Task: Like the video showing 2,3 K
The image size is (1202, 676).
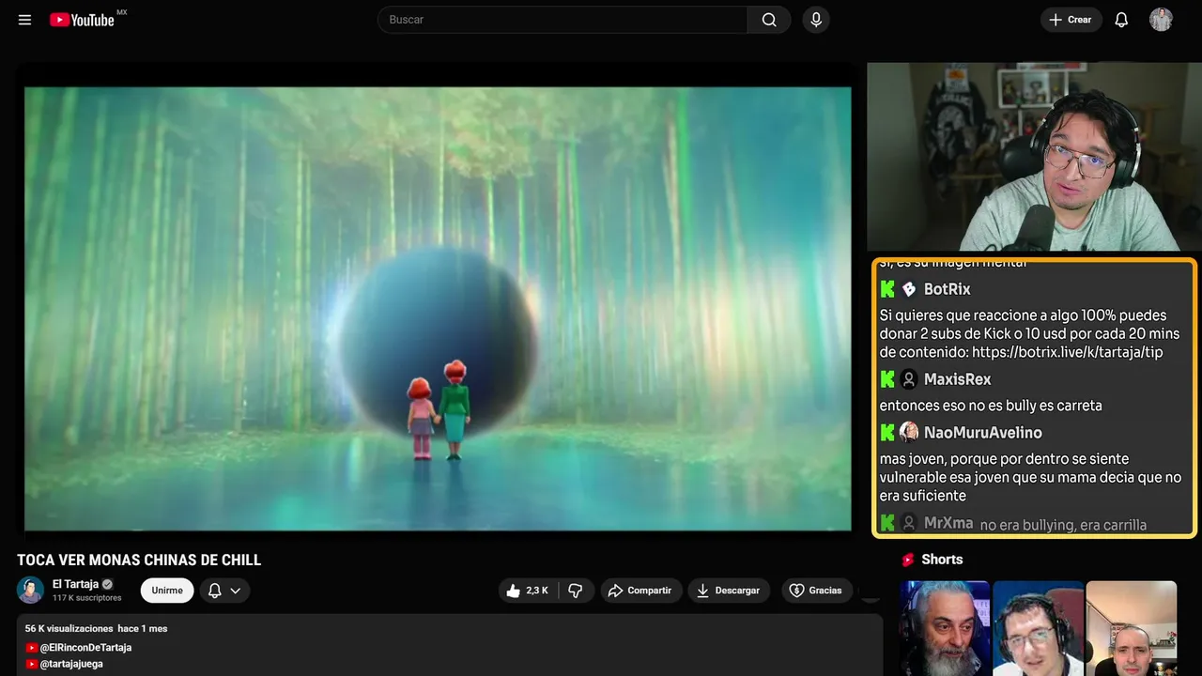Action: [527, 591]
